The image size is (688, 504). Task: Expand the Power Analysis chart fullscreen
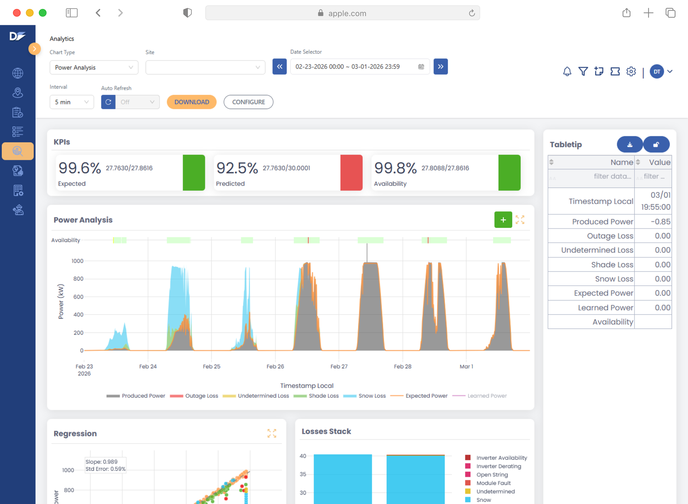click(x=520, y=220)
